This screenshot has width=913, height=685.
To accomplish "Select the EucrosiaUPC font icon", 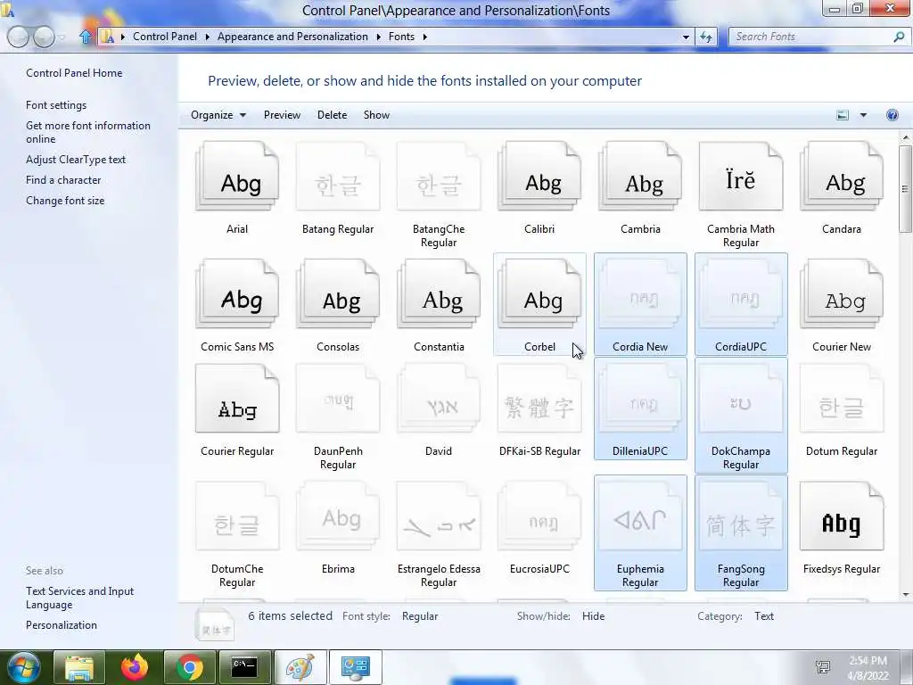I will 539,516.
